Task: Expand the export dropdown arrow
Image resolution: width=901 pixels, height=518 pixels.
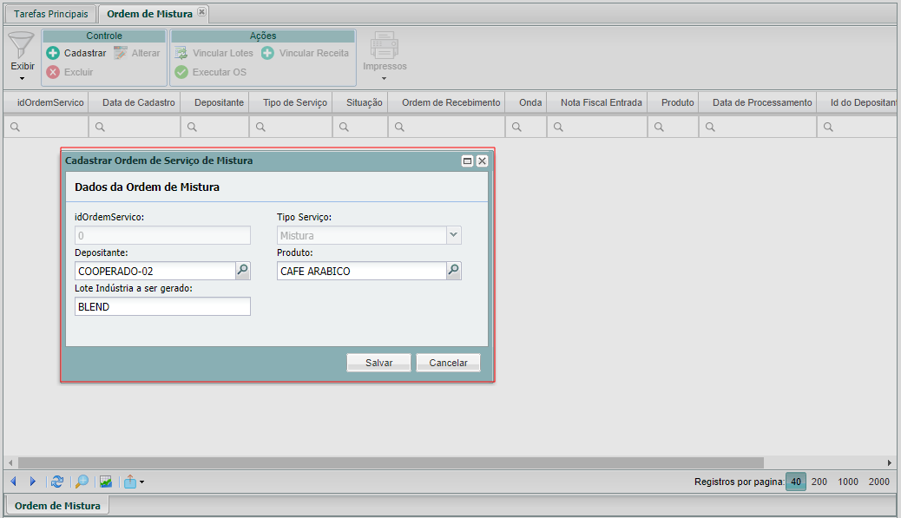Action: coord(142,482)
